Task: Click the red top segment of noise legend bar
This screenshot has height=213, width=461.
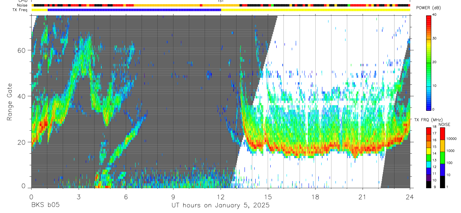Action: (442, 134)
